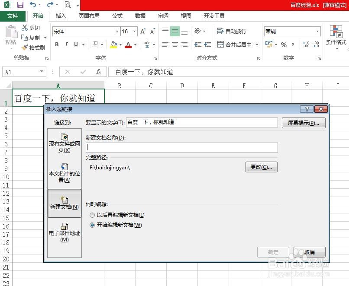
Task: Expand the font name dropdown (宋体)
Action: (117, 31)
